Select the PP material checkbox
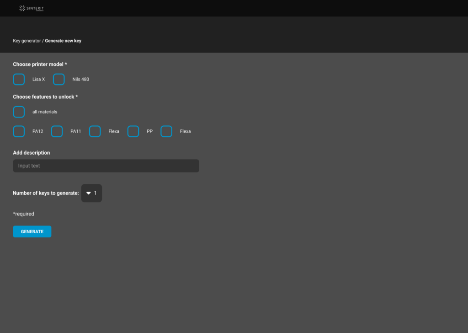 pos(133,131)
